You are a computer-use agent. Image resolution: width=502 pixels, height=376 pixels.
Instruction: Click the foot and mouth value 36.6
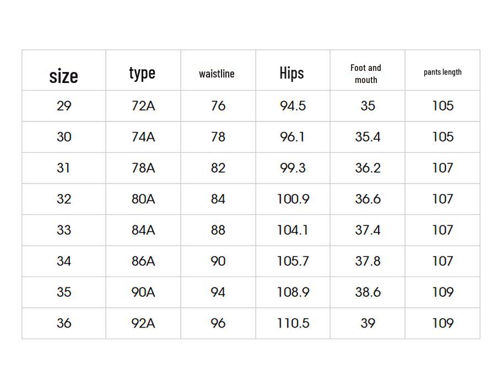point(368,199)
